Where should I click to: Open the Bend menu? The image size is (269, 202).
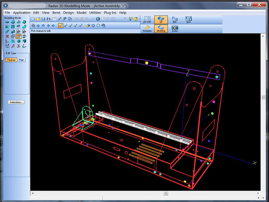tap(56, 13)
